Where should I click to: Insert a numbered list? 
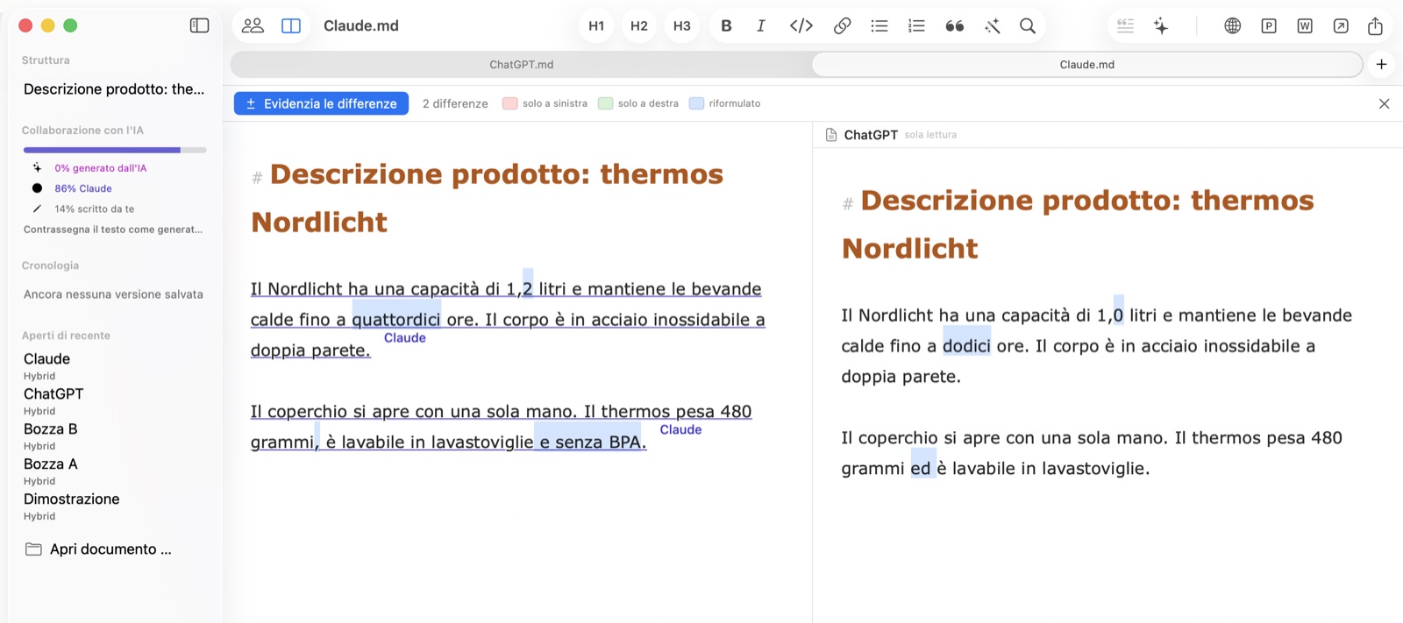(916, 25)
